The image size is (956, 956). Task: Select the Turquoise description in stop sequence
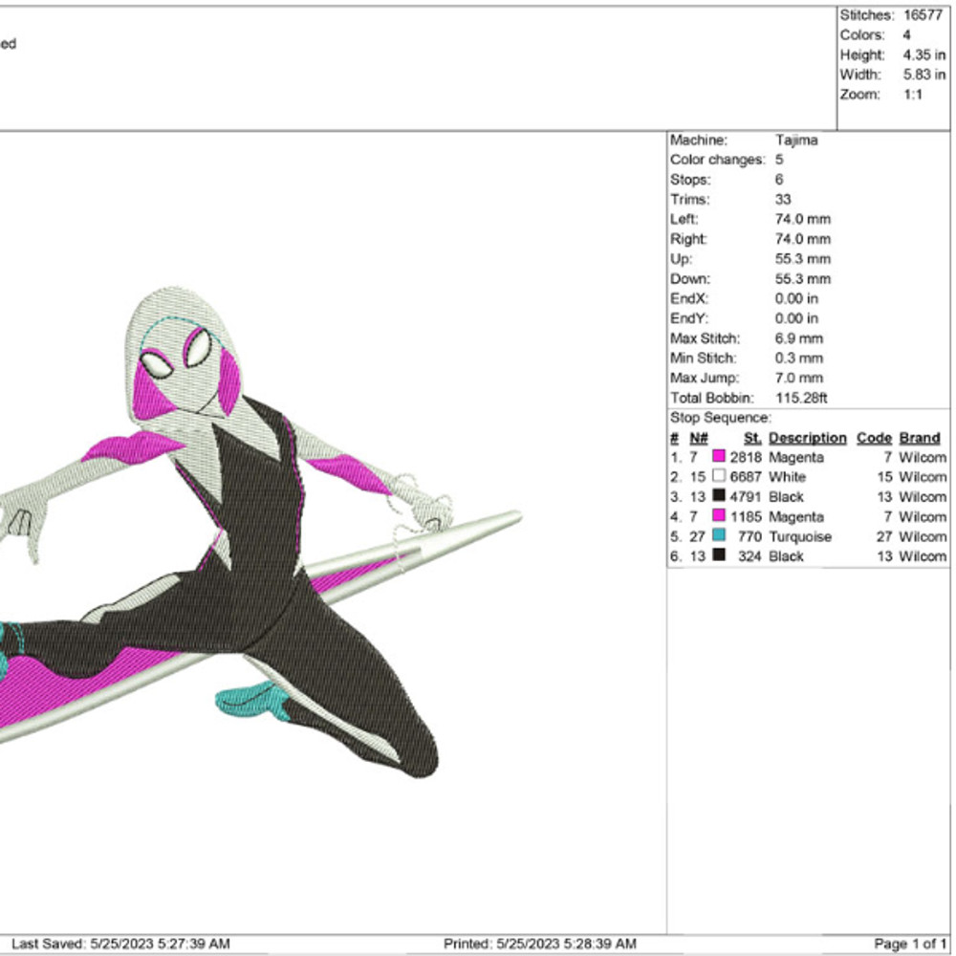coord(799,537)
